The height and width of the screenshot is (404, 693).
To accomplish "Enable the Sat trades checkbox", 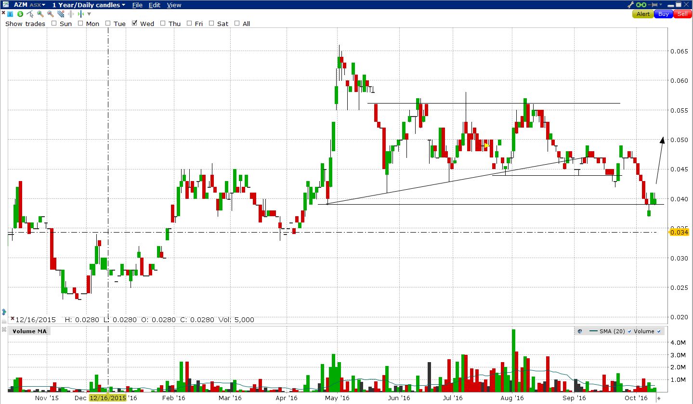I will point(211,23).
